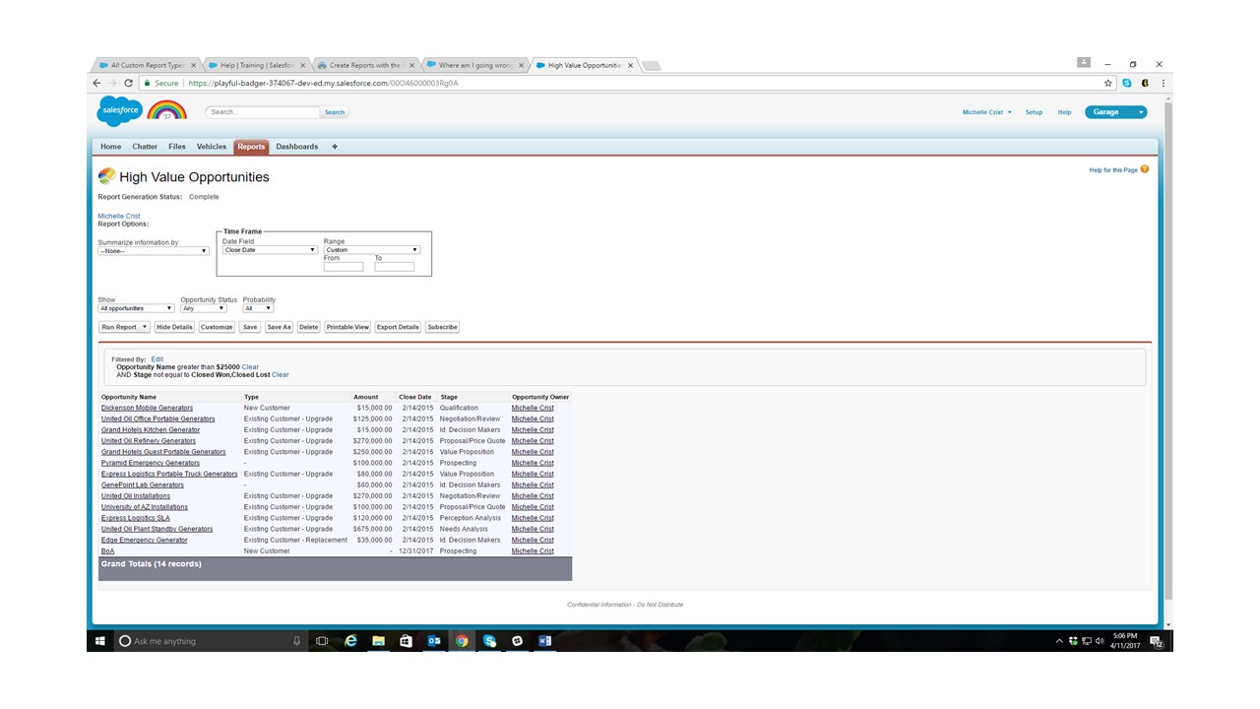Click the volume speaker tray icon

click(x=1100, y=641)
